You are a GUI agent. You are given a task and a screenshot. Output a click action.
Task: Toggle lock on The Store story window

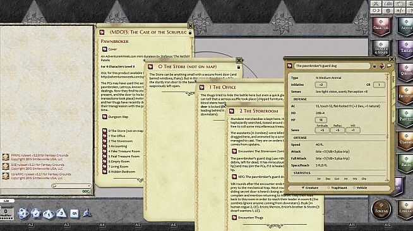point(239,67)
